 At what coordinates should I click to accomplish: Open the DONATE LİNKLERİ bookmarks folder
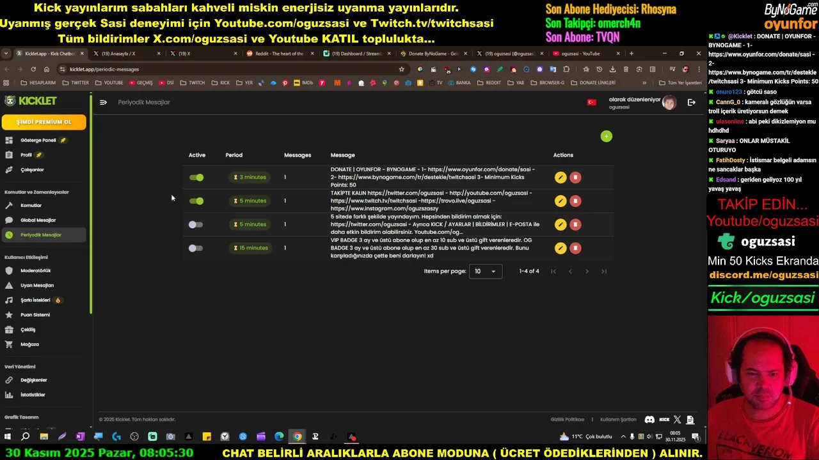coord(593,82)
